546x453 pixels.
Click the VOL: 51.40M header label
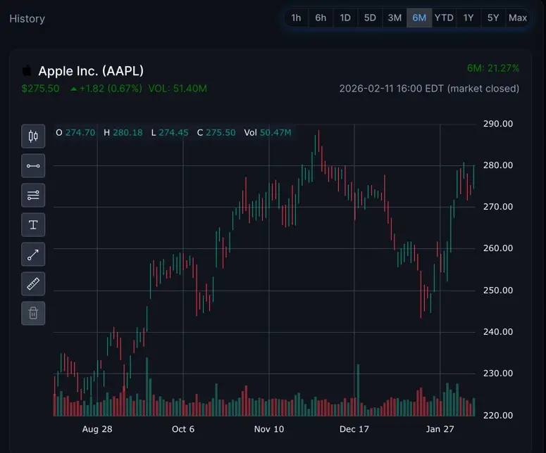[178, 89]
